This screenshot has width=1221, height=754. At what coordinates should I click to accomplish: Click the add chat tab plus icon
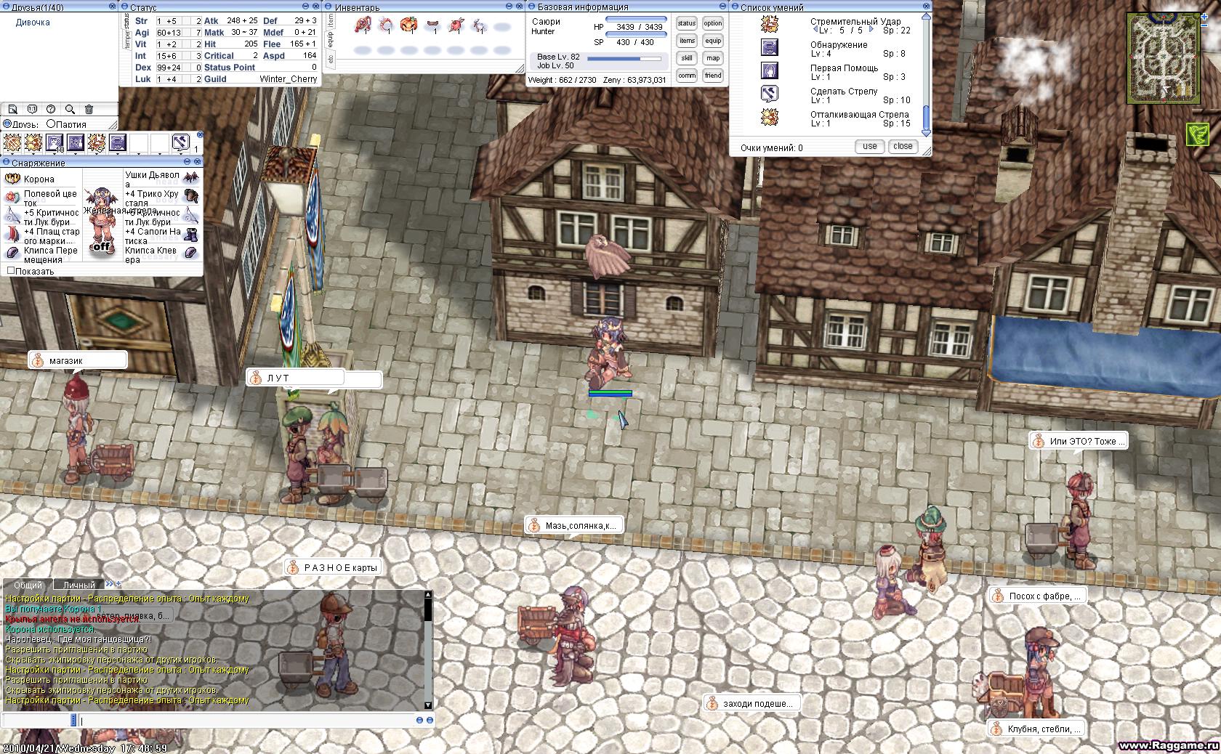coord(118,583)
